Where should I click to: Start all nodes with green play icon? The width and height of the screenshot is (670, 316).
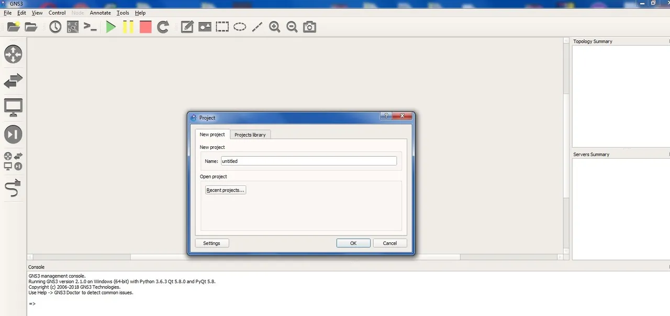coord(110,27)
